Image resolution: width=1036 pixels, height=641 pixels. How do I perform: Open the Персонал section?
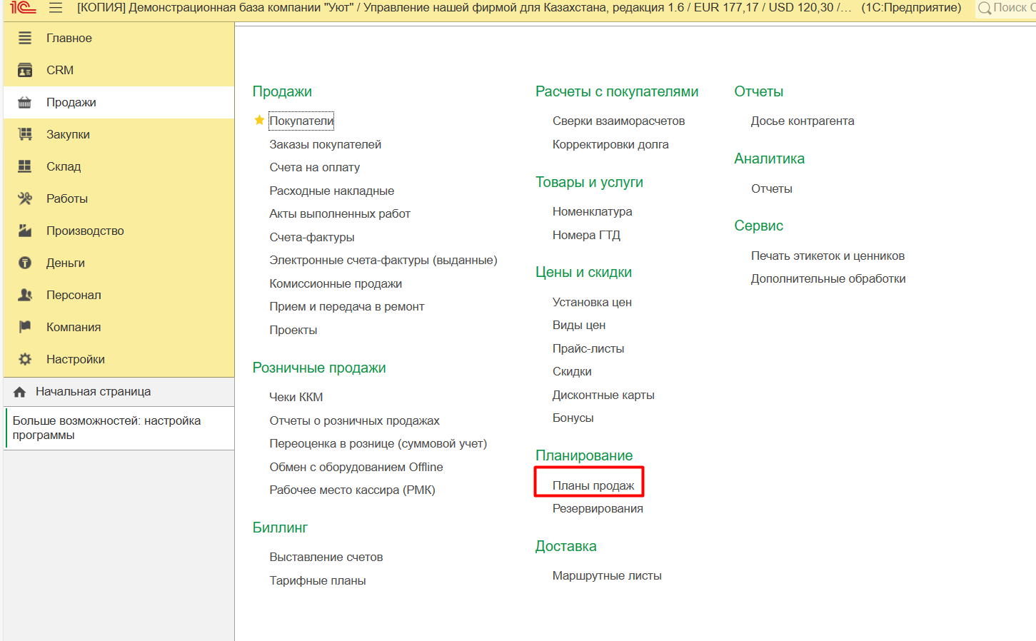tap(74, 295)
